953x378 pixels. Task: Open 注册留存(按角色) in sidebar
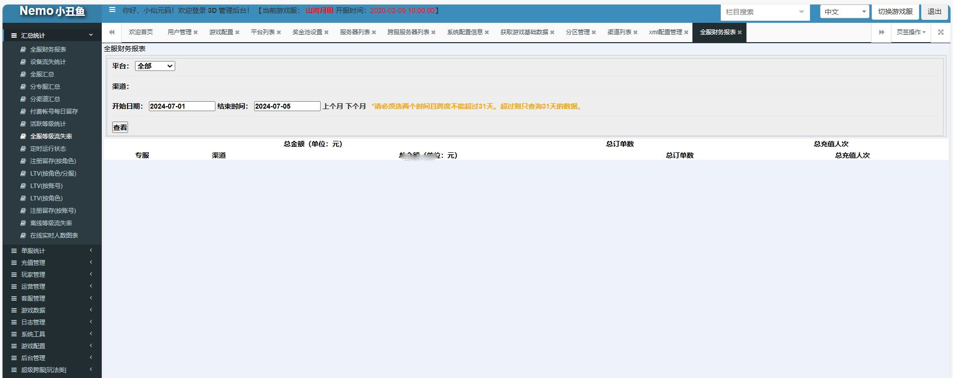click(x=53, y=161)
